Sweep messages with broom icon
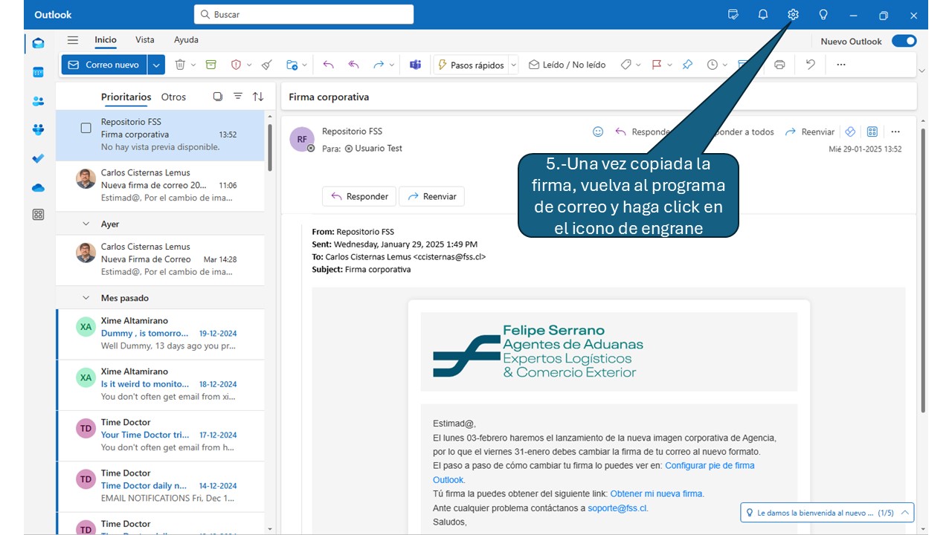The height and width of the screenshot is (535, 952). [267, 65]
